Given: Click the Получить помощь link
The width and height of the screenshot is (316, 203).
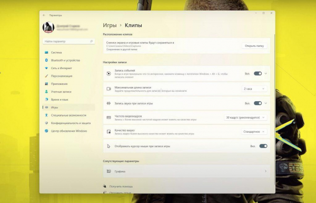Looking at the screenshot, I should pyautogui.click(x=121, y=187).
